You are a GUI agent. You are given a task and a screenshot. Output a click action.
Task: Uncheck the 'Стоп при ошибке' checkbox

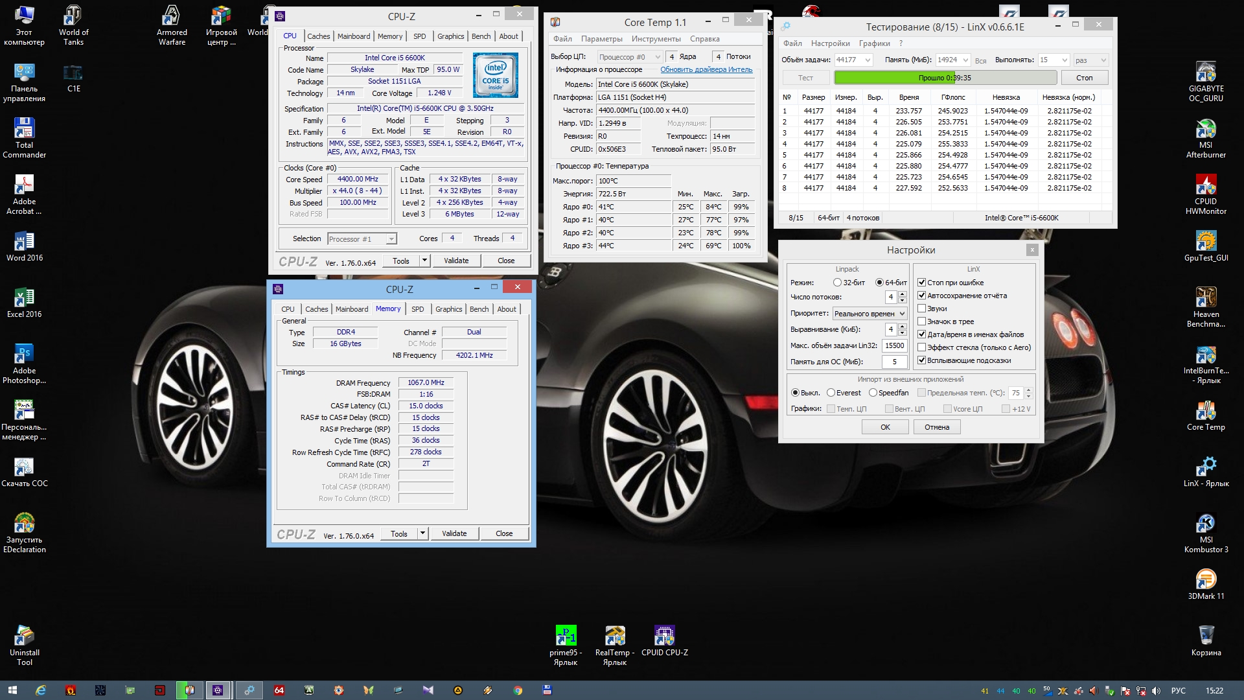pos(921,283)
